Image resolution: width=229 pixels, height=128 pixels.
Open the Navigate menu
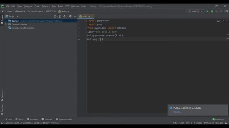[x=28, y=6]
